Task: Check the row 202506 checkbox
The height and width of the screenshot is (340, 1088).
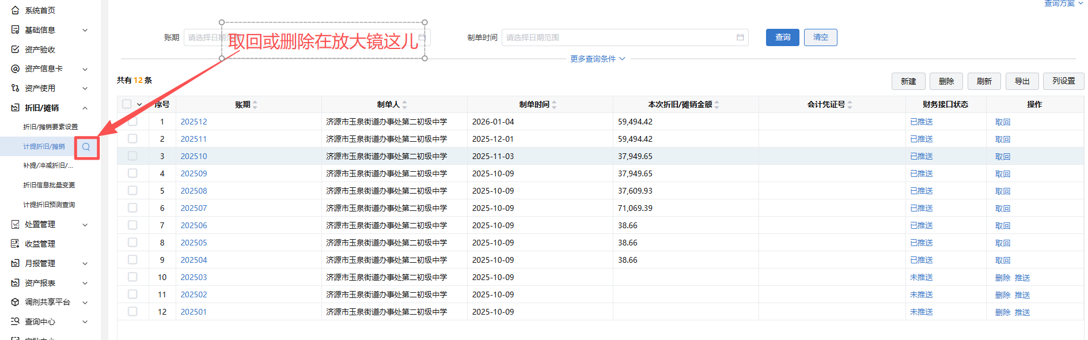Action: pos(132,225)
